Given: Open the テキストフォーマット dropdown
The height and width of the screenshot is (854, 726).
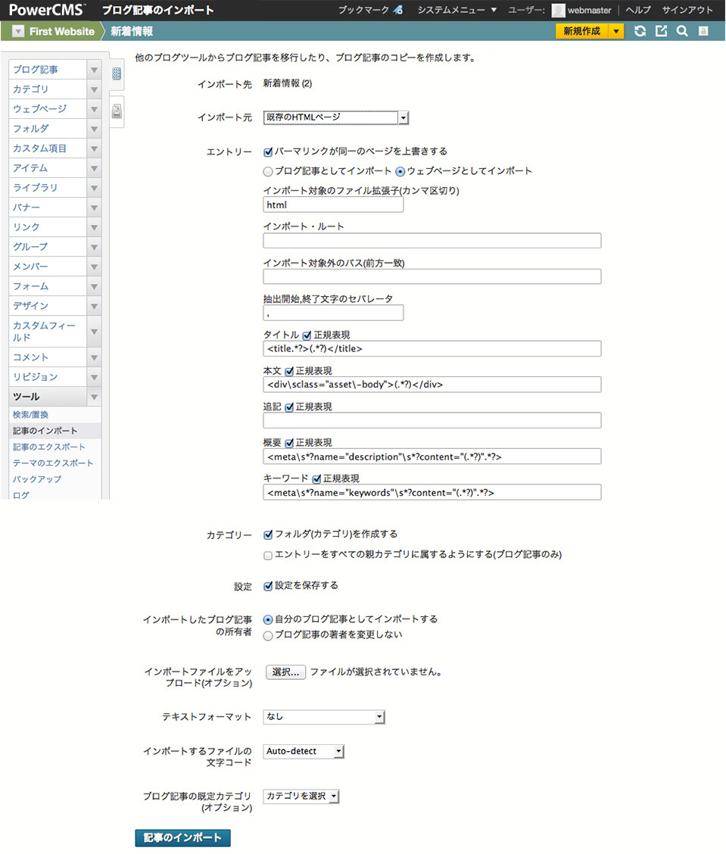Looking at the screenshot, I should click(x=324, y=717).
